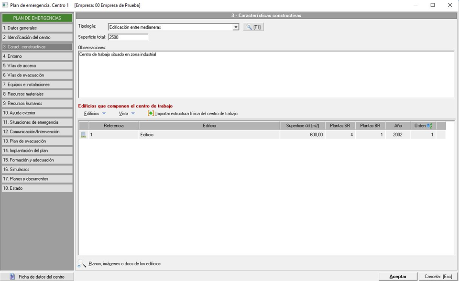This screenshot has width=459, height=281.
Task: Open 18. Estado section
Action: tap(37, 188)
